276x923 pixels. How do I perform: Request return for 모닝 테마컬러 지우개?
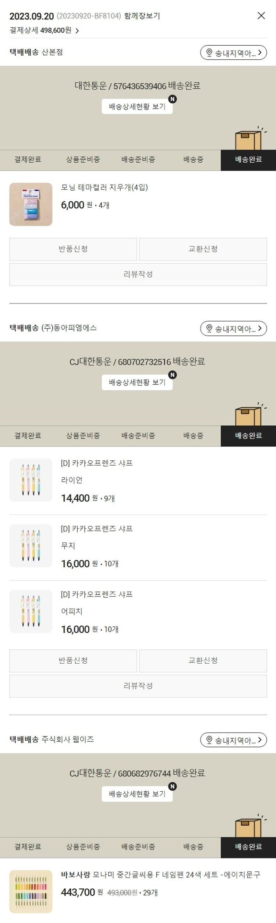coord(73,249)
